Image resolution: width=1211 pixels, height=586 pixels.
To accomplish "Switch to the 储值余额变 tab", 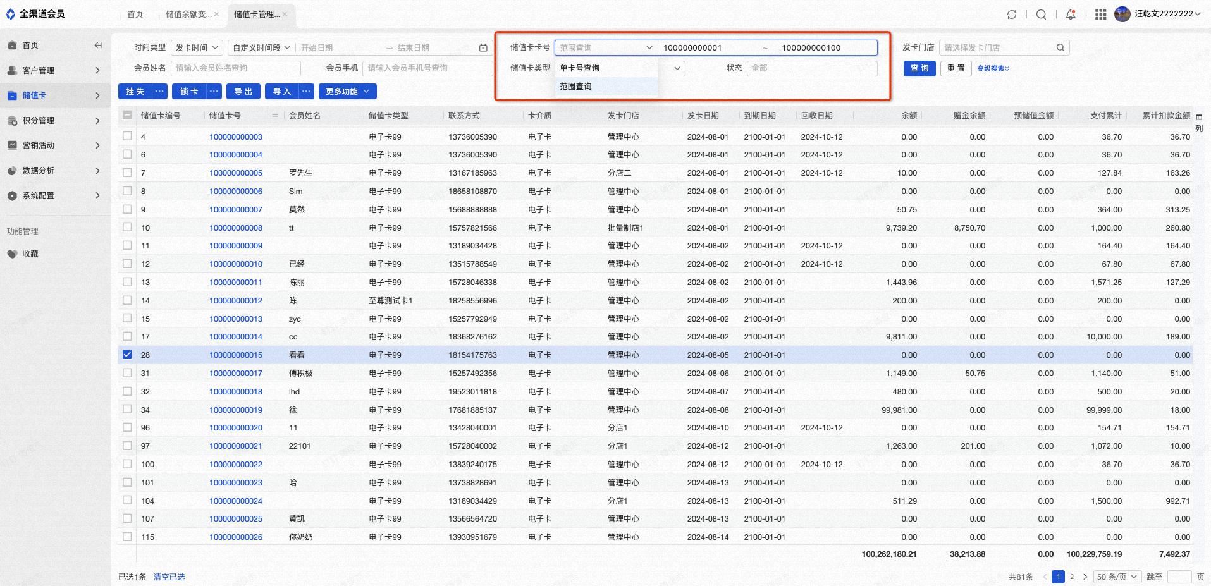I will [188, 14].
